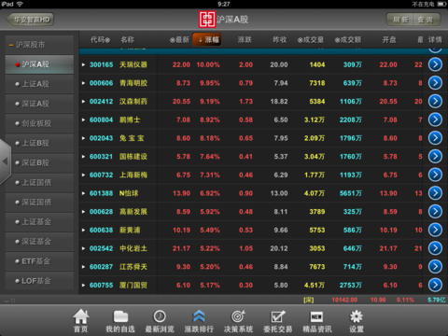448x336 pixels.
Task: Tap the red square app logo
Action: [x=207, y=20]
